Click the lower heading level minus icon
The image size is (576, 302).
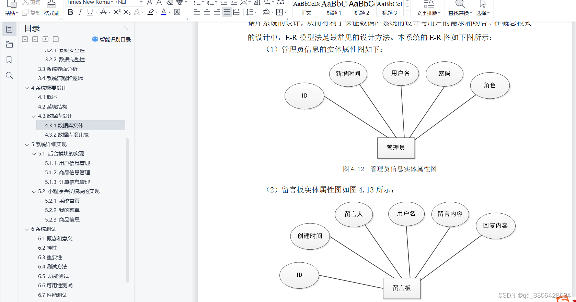coord(56,39)
